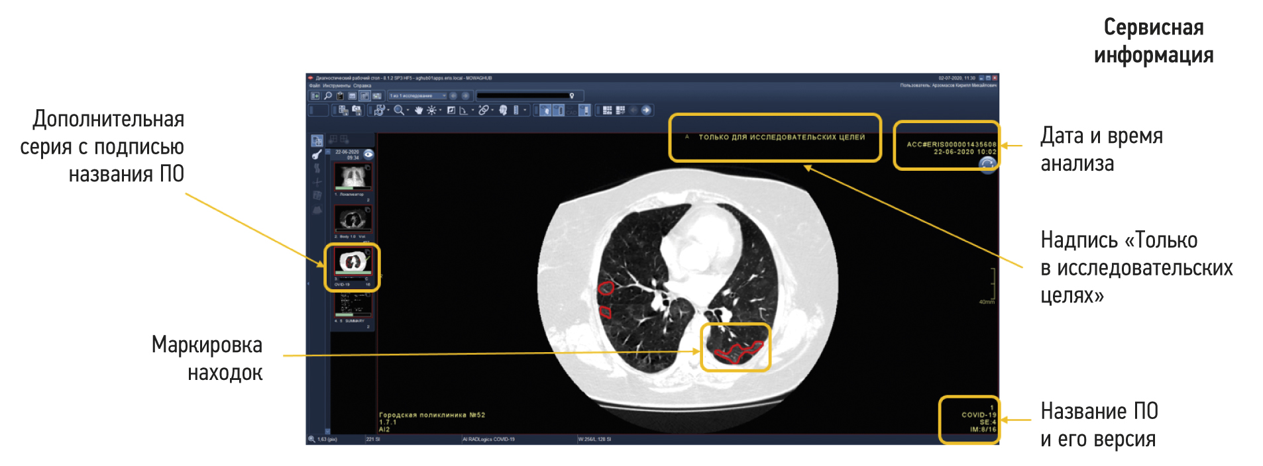The width and height of the screenshot is (1263, 466).
Task: Click the link series chain icon
Action: [x=484, y=111]
